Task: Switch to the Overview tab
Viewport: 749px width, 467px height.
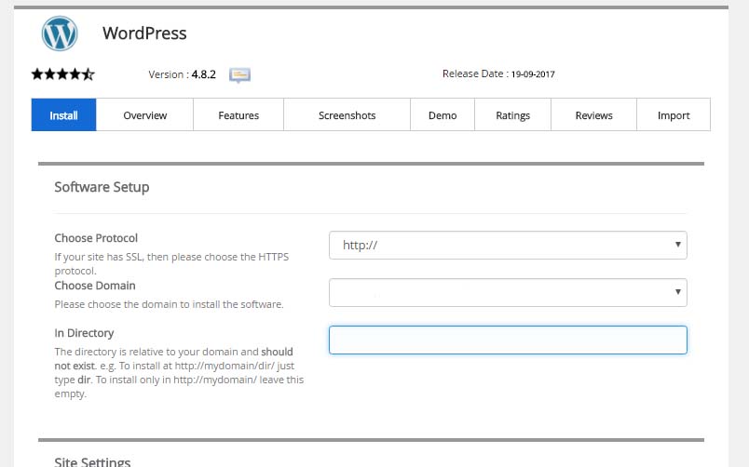Action: (144, 115)
